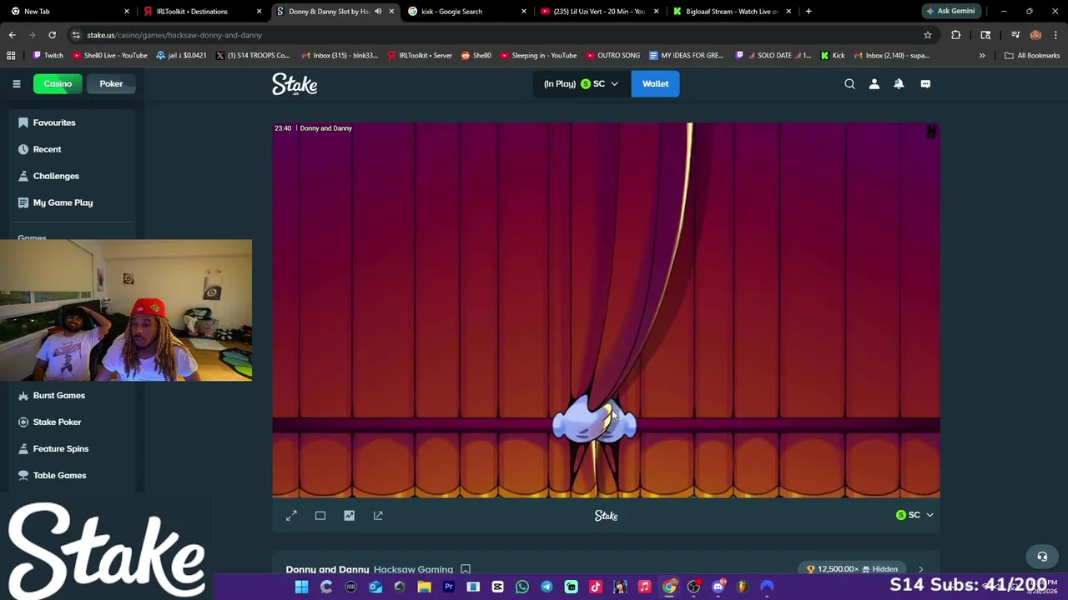Reload the current page
1068x600 pixels.
pyautogui.click(x=52, y=35)
